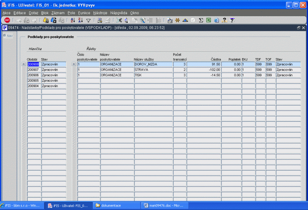The image size is (308, 210).
Task: Click the Částka value -14.50
Action: (204, 75)
